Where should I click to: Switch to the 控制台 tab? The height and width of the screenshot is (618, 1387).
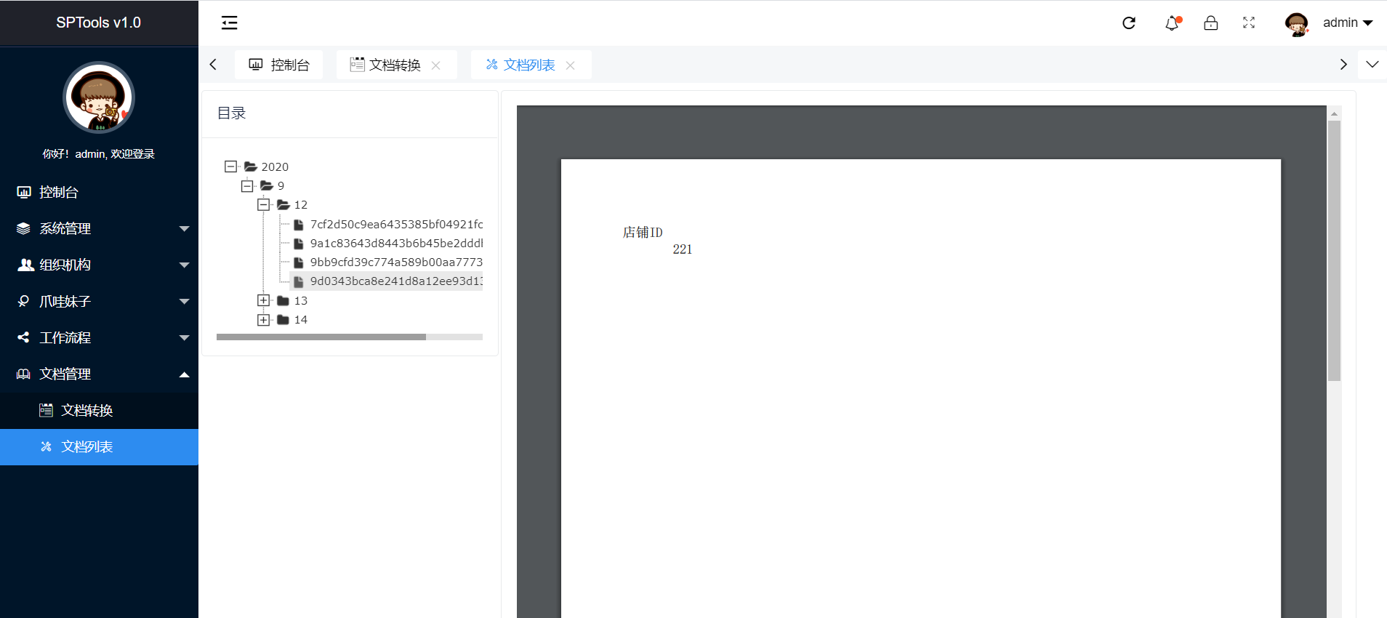[x=280, y=65]
